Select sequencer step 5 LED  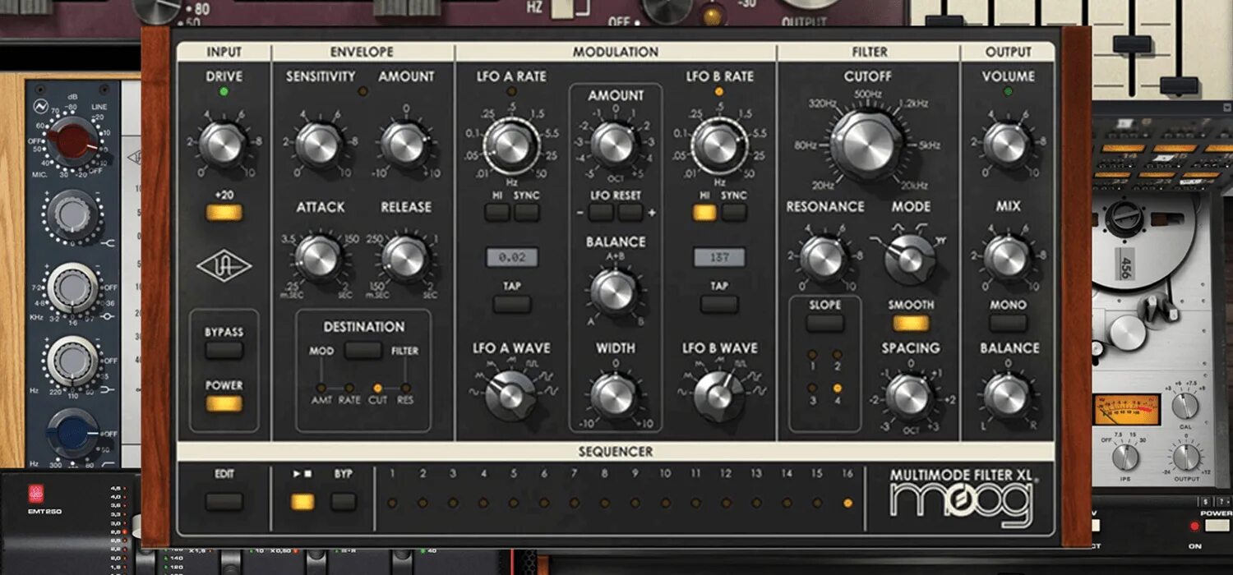514,503
